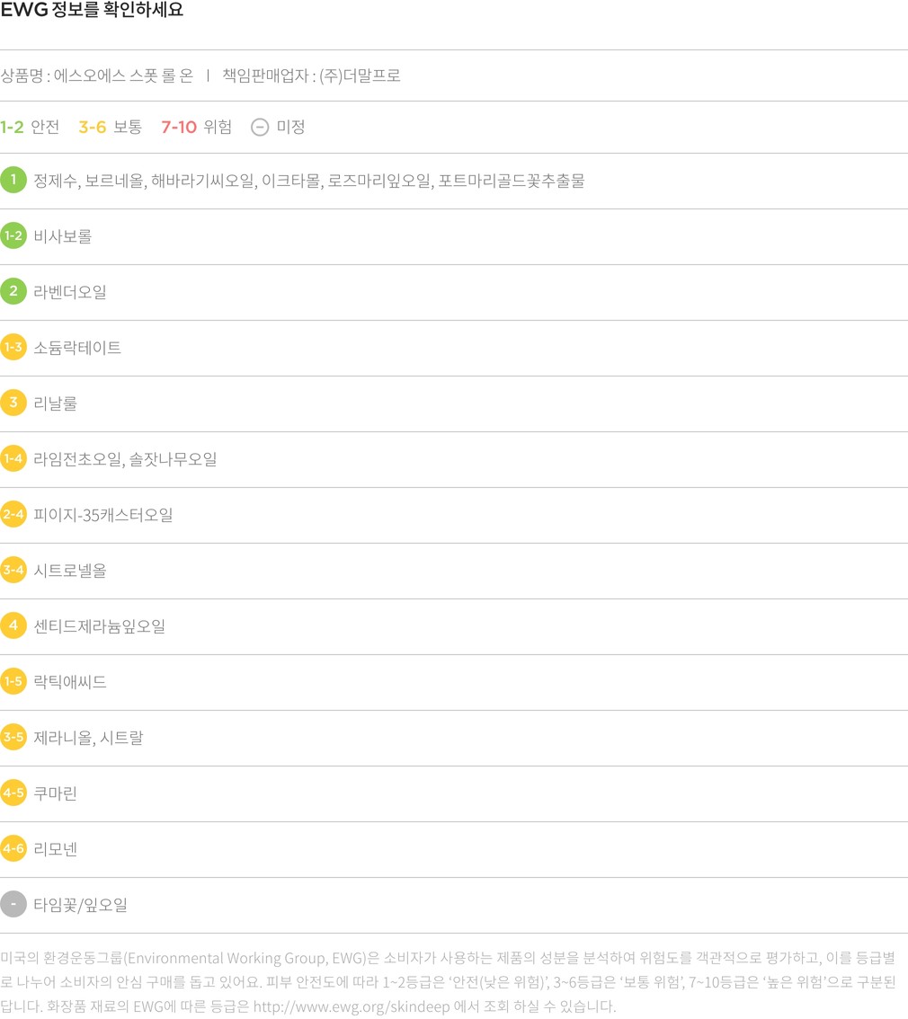908x1019 pixels.
Task: Click the 1-5 badge beside 락틱애씨드
Action: (x=13, y=682)
